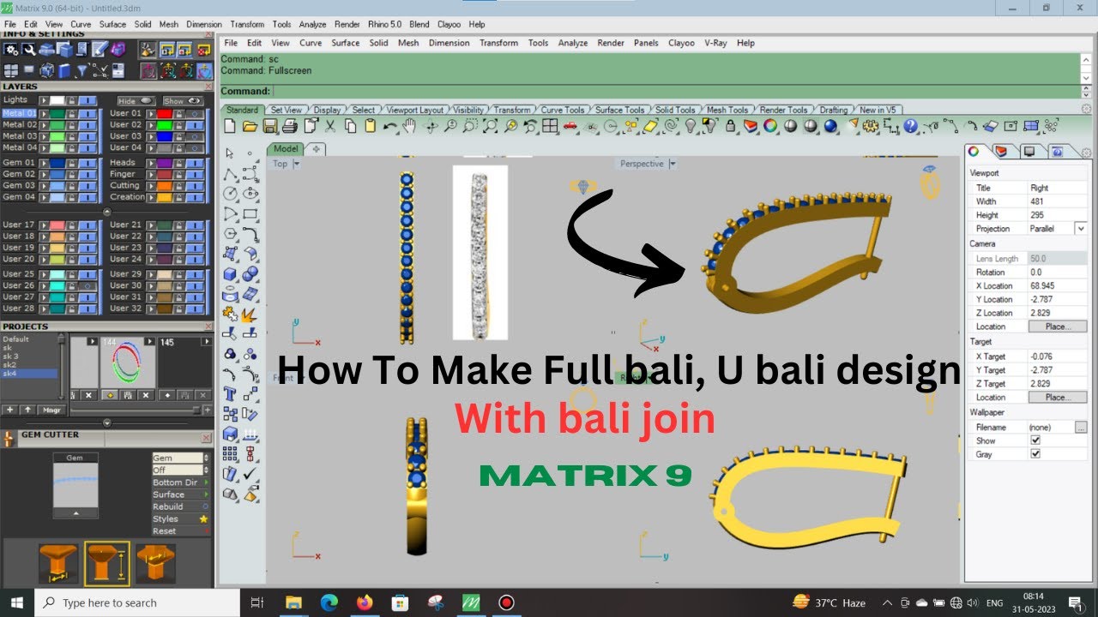Switch to the Render Tools toolbar tab

click(x=783, y=110)
